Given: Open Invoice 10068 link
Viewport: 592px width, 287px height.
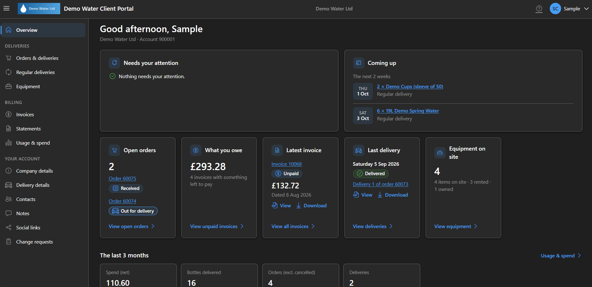Looking at the screenshot, I should point(287,164).
